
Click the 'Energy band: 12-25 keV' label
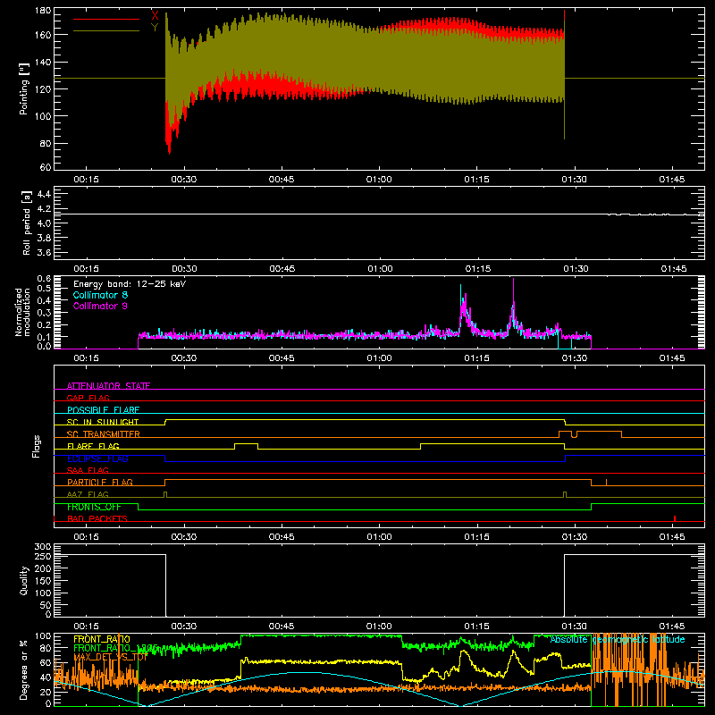point(130,284)
